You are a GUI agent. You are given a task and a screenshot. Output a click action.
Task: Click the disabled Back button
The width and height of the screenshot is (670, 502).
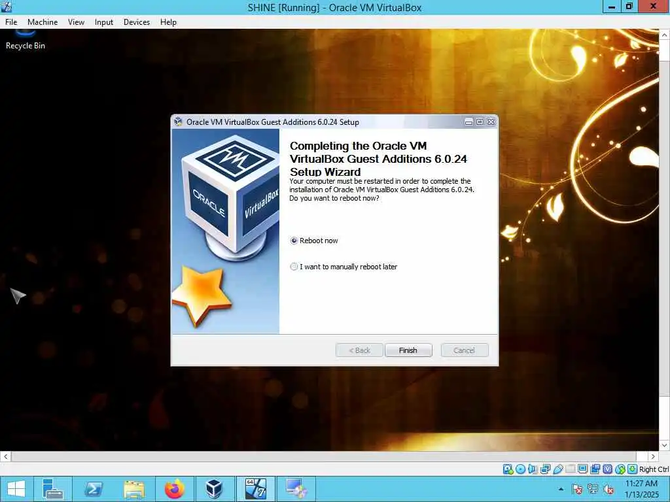[x=359, y=350]
